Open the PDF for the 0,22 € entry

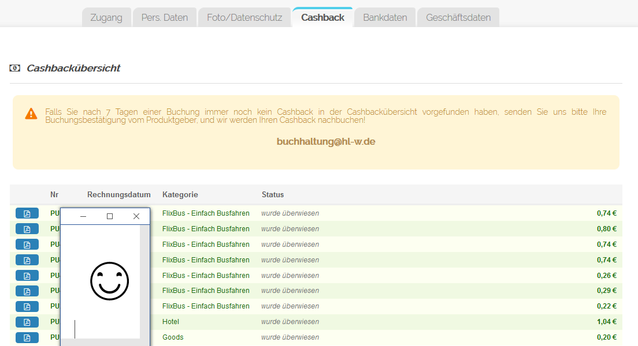tap(27, 306)
